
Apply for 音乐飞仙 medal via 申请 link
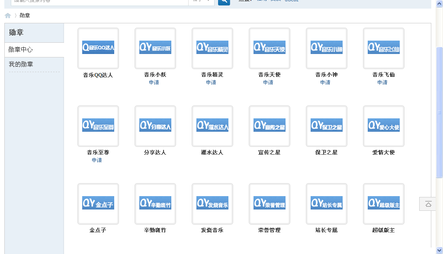[x=382, y=83]
